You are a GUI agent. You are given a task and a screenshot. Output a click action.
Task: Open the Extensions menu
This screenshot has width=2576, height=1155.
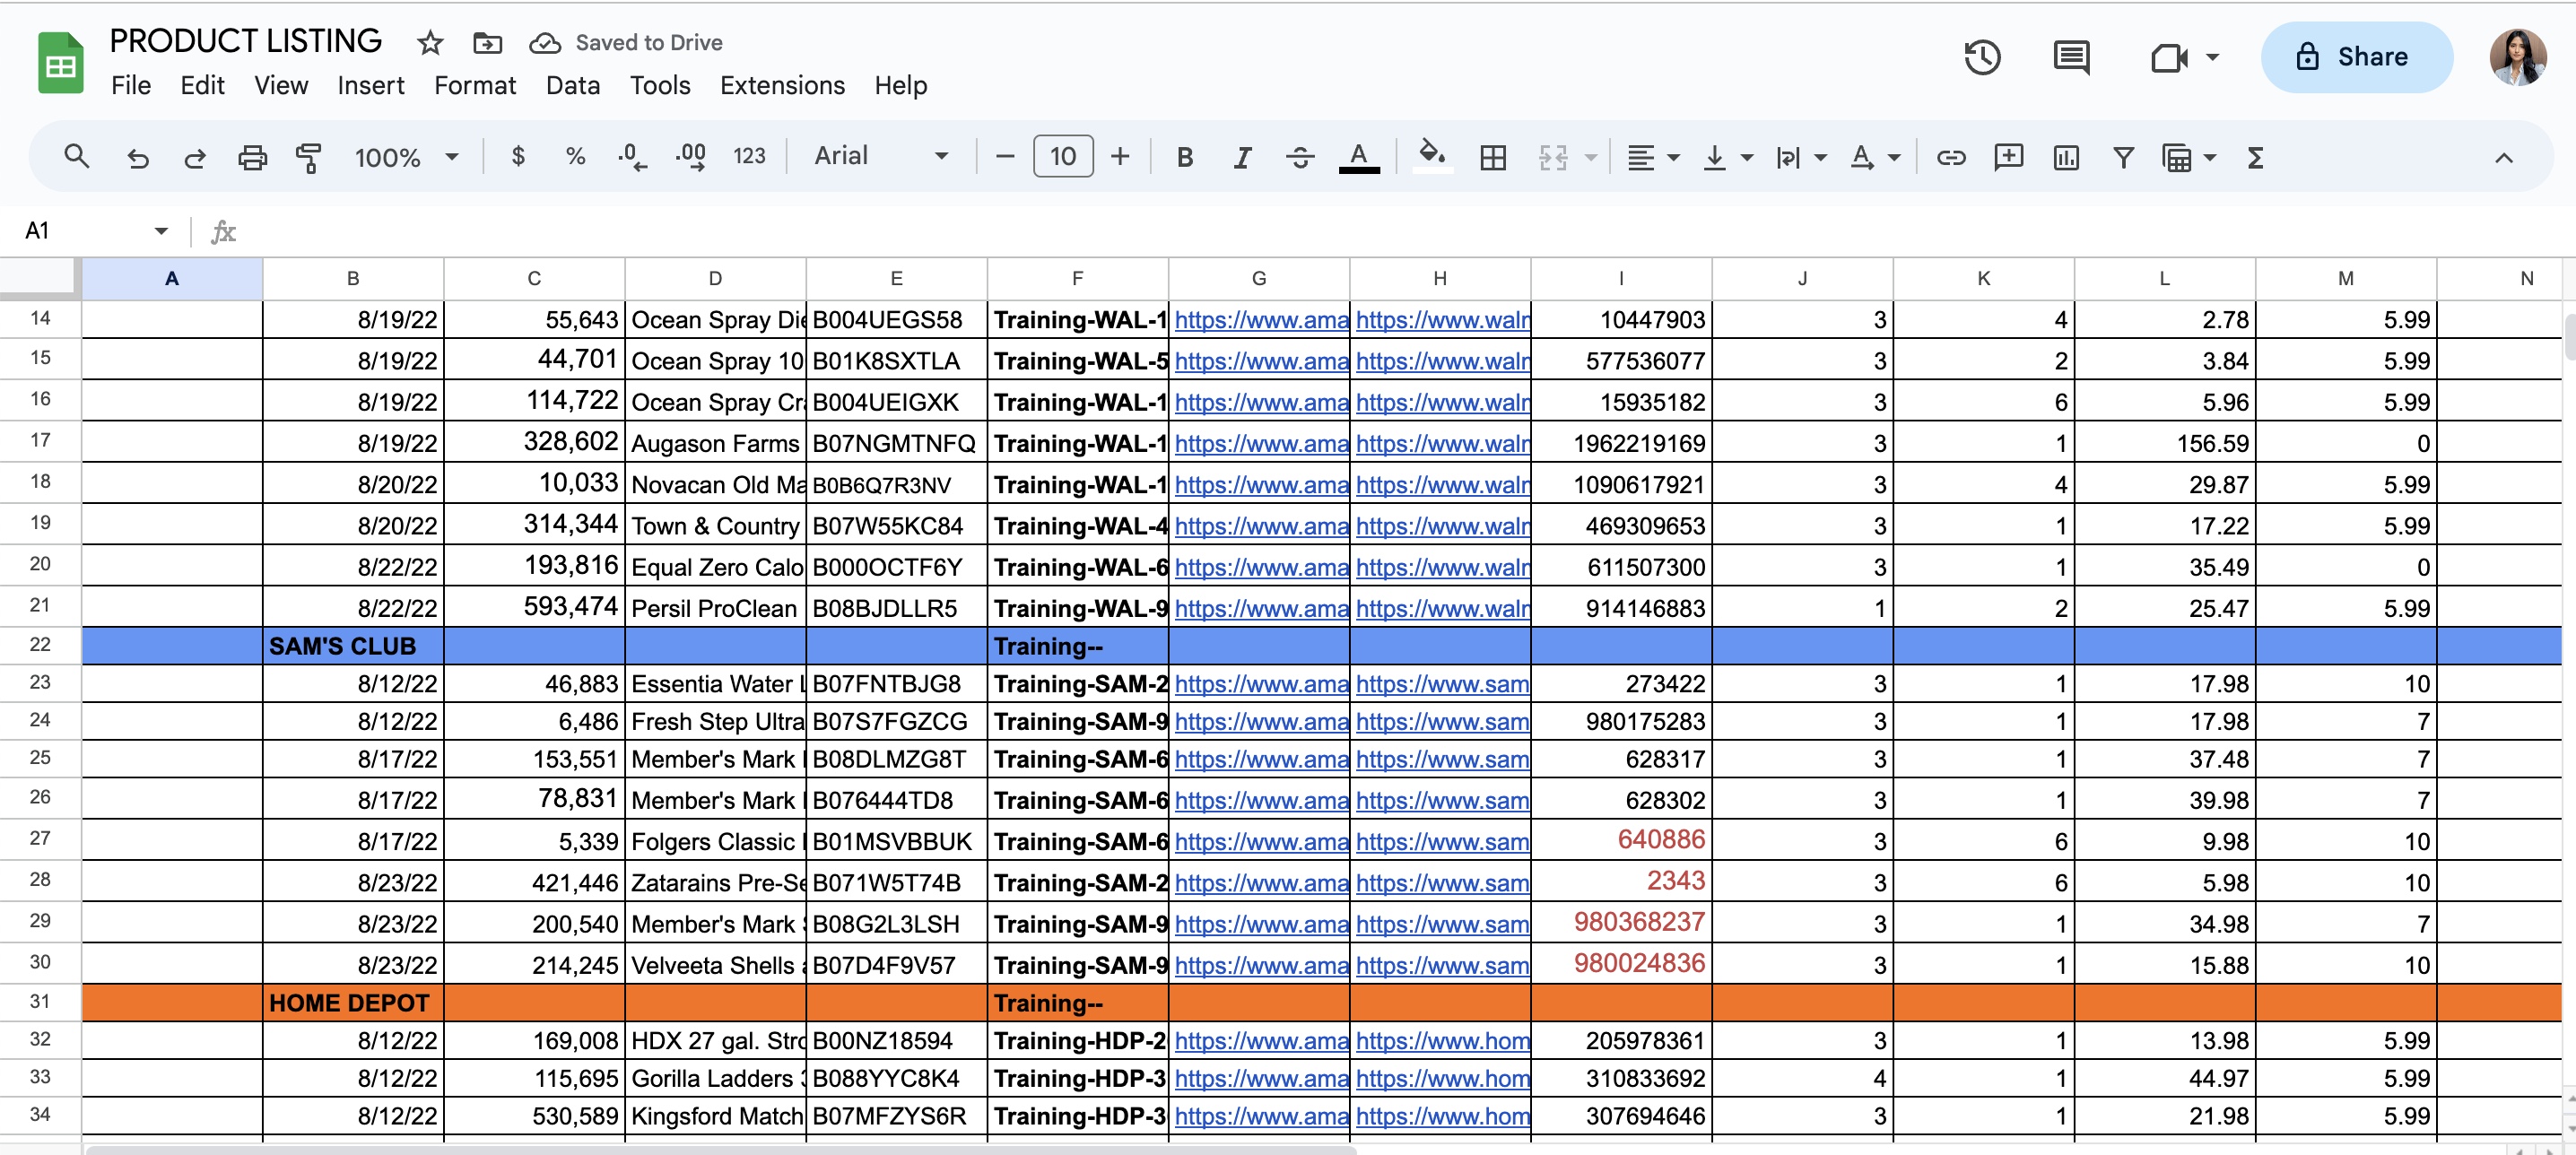(x=782, y=86)
